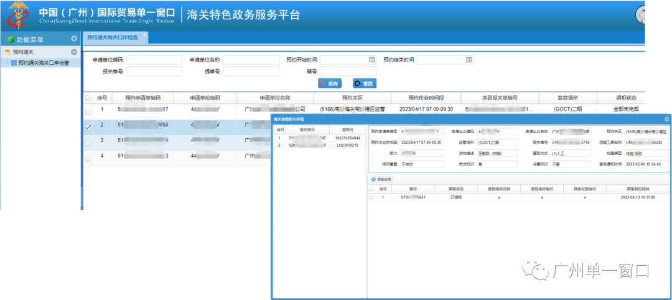The image size is (672, 300).
Task: Focus the 报关单号 search field
Action: point(154,72)
